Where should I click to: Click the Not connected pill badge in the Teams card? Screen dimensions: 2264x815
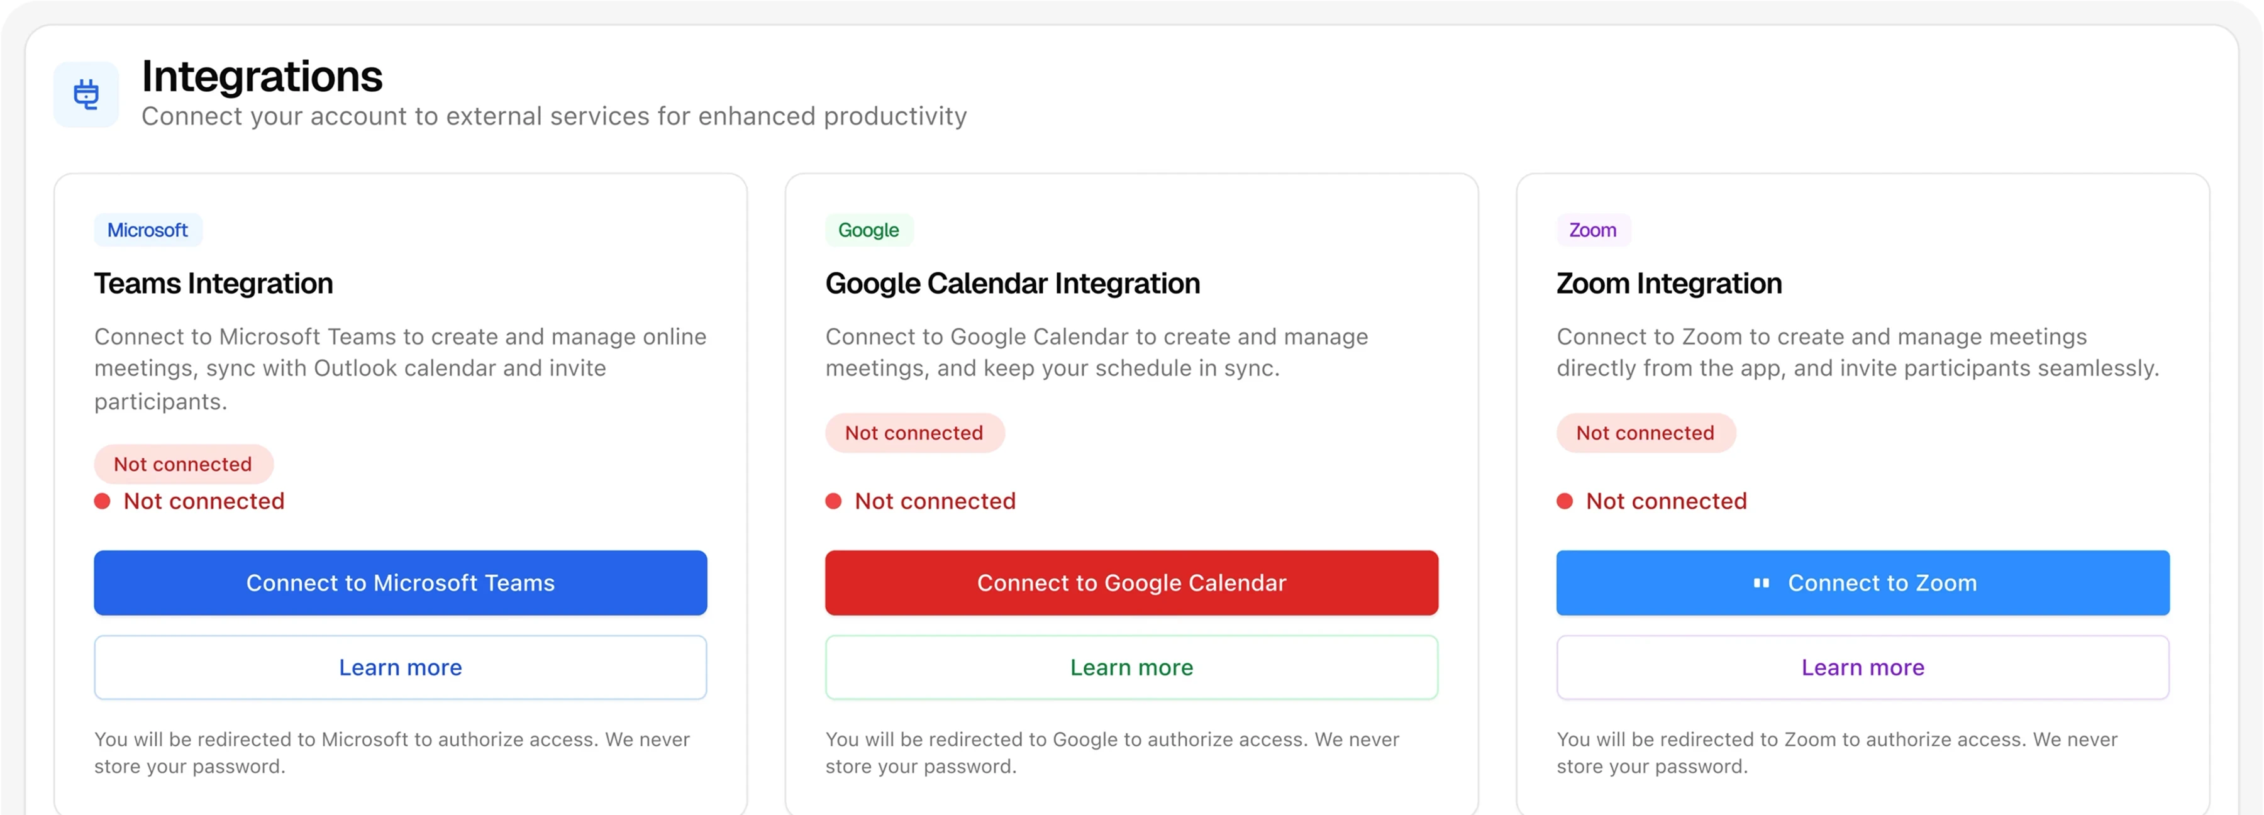coord(183,464)
